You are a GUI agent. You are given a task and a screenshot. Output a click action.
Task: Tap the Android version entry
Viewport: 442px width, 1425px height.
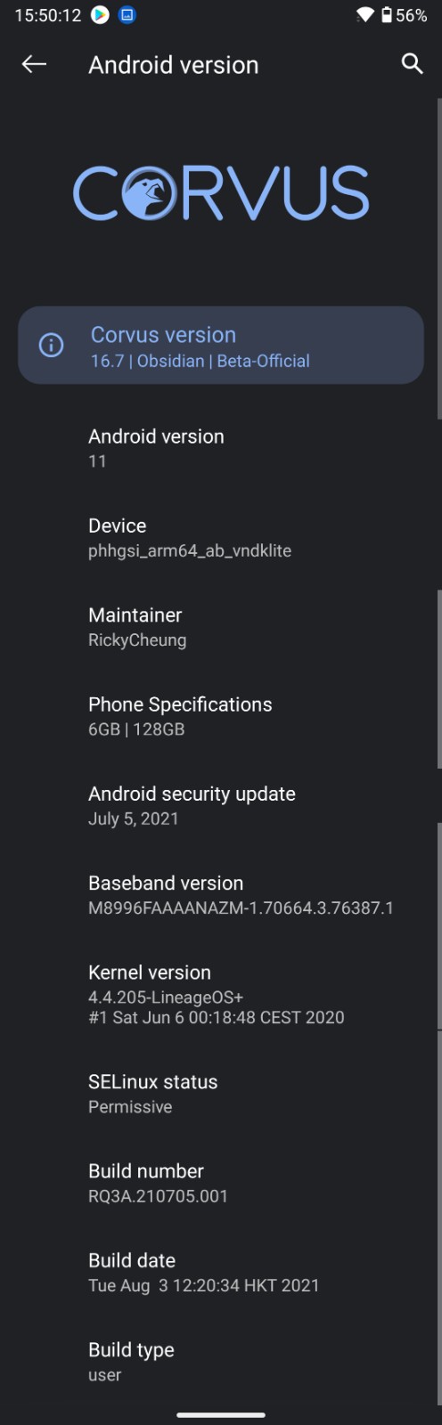click(221, 448)
